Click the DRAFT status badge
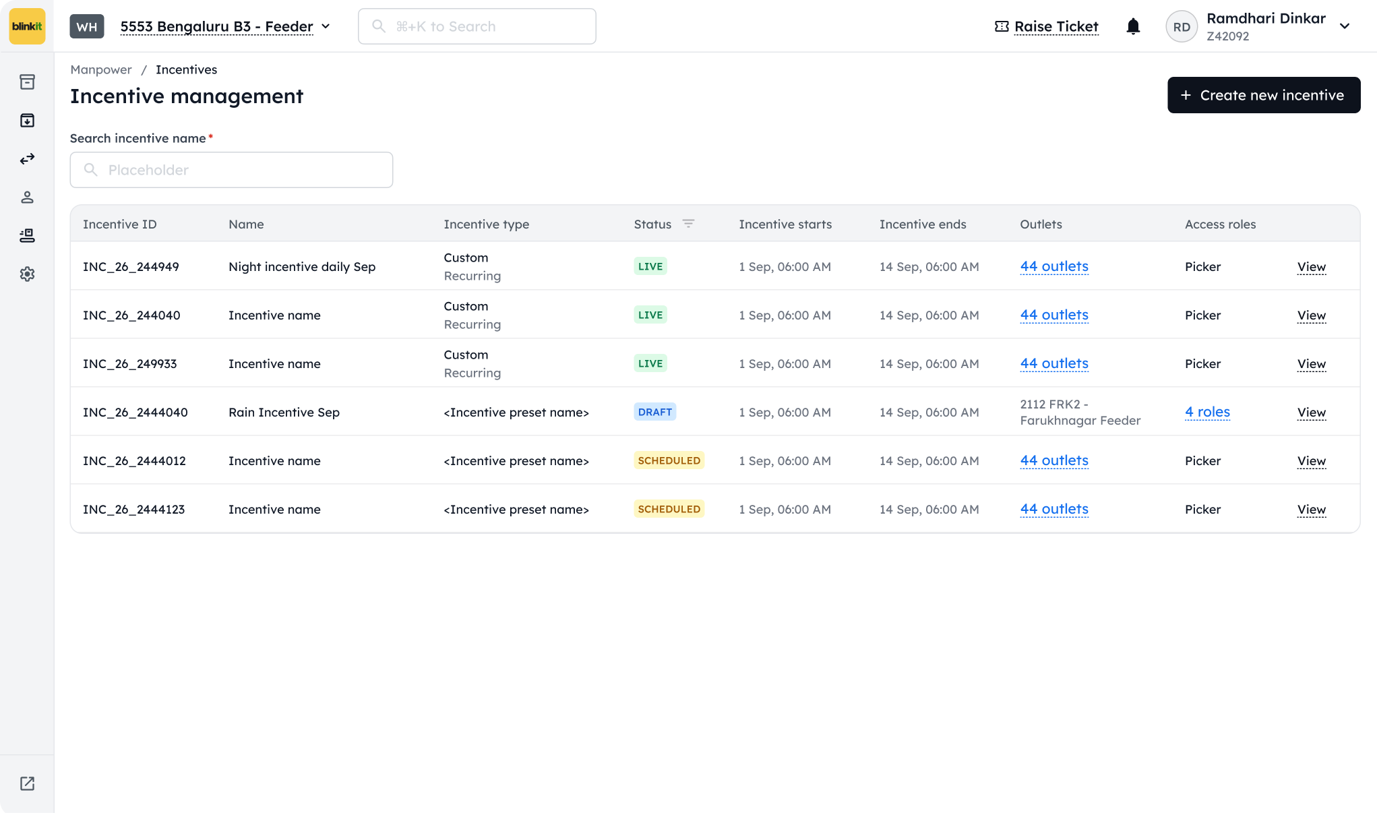Screen dimensions: 1377x817 654,412
